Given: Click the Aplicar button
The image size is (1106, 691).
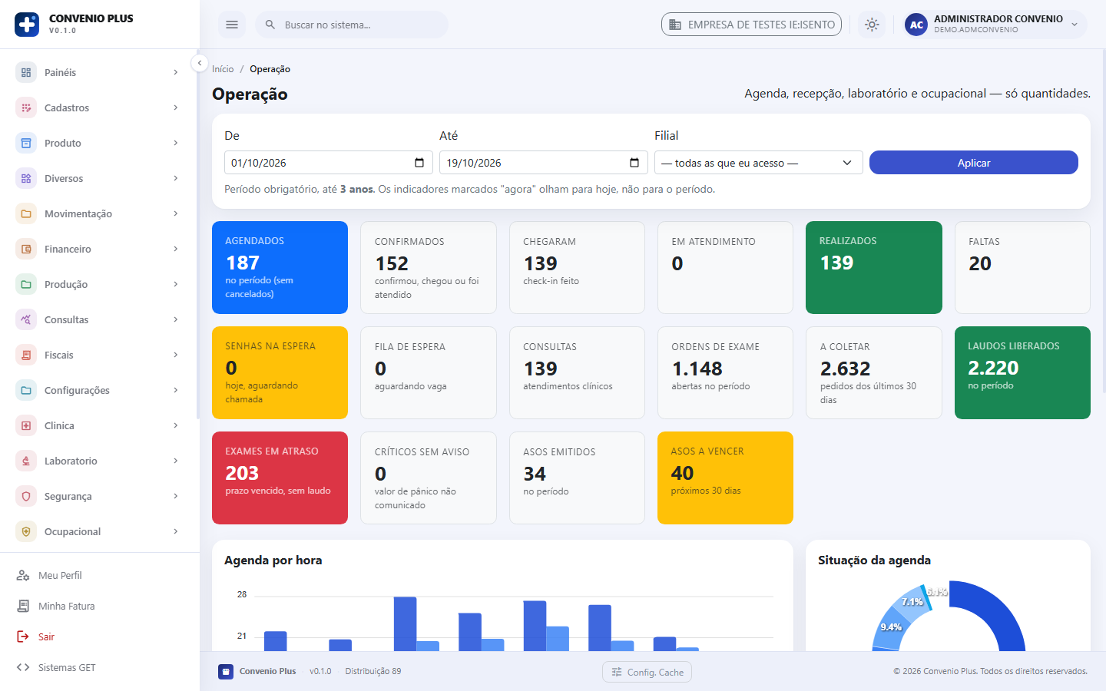Looking at the screenshot, I should point(974,163).
